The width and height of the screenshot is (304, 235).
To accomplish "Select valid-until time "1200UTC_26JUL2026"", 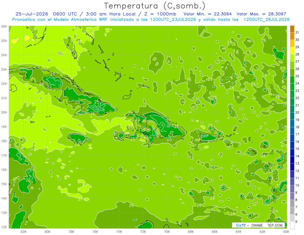I will 266,20.
